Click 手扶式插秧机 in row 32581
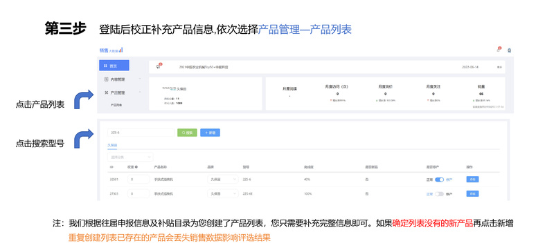This screenshot has width=554, height=250. [x=163, y=180]
